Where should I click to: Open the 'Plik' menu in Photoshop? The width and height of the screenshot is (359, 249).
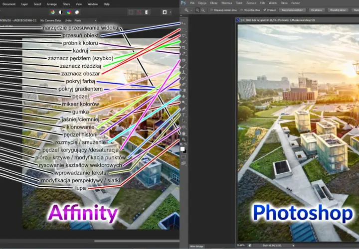point(192,3)
